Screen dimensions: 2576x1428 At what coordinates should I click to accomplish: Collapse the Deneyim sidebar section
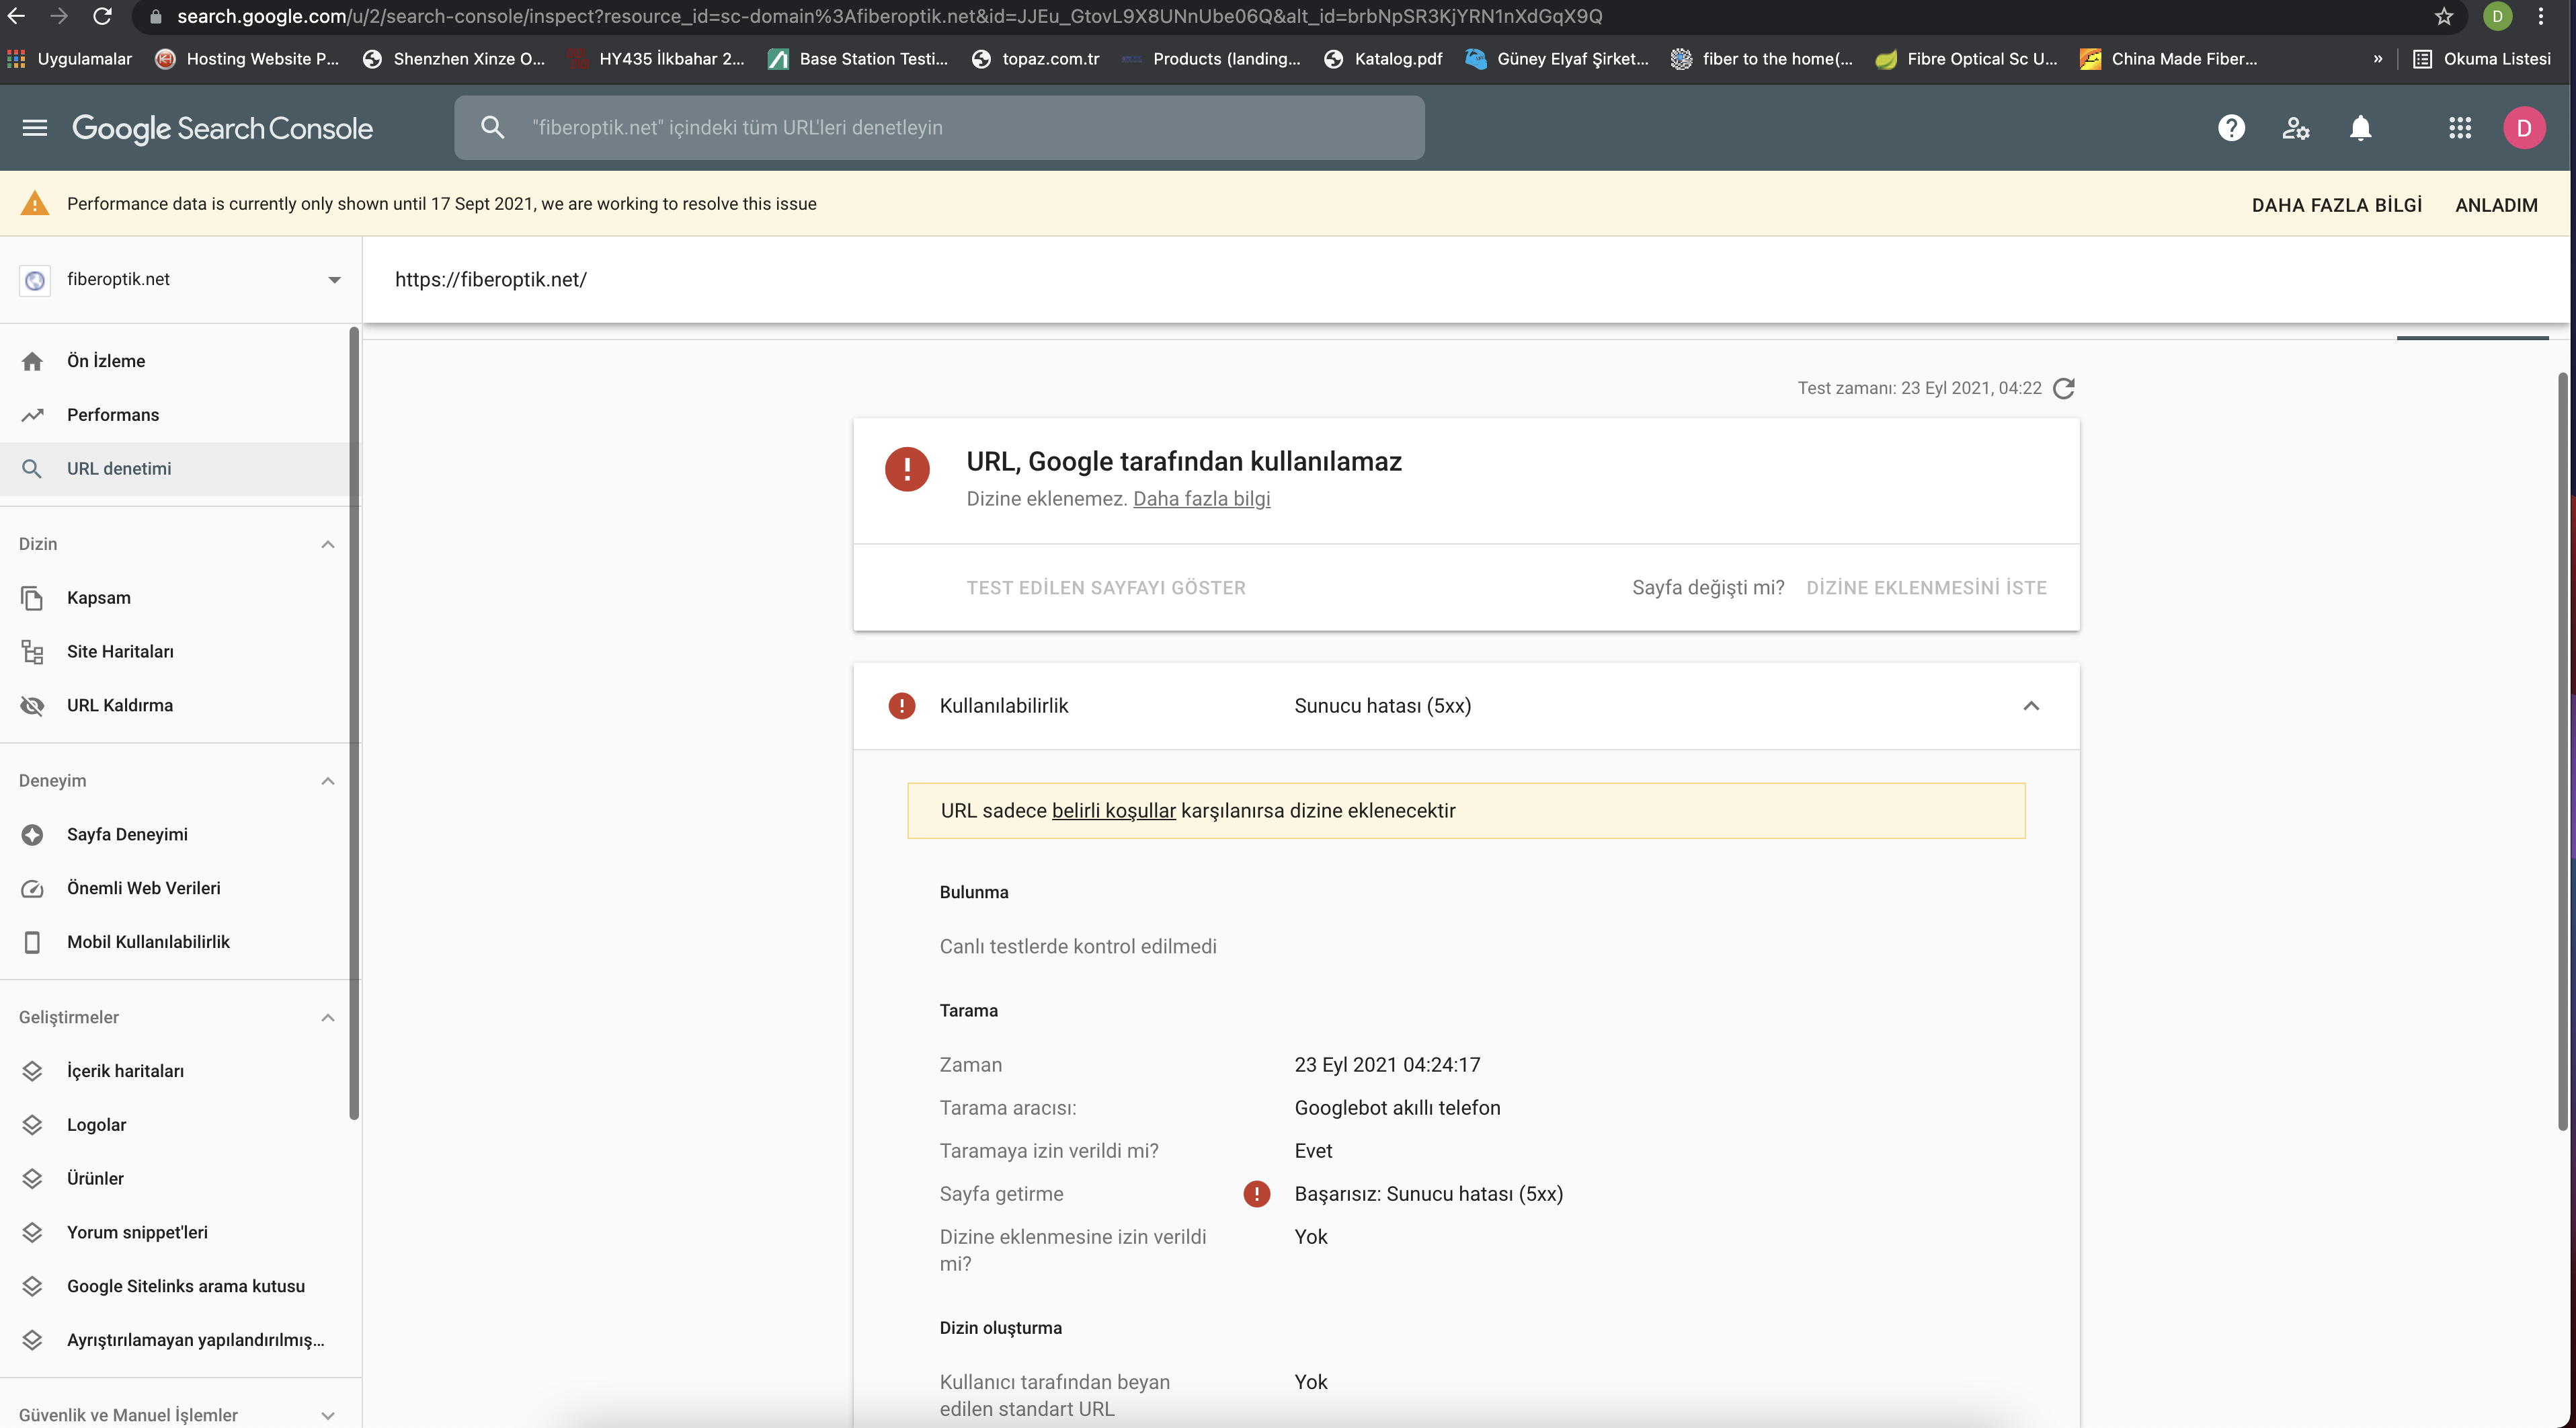(x=328, y=781)
